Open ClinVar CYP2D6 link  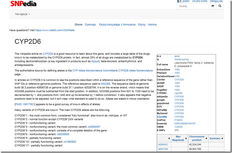[179, 80]
